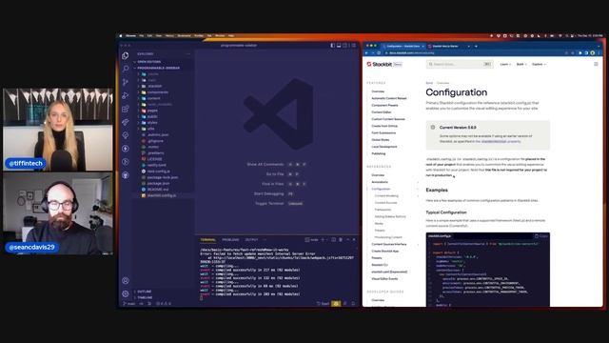Click the main branch indicator in status bar
Viewport: 609px width, 343px height.
pos(129,304)
